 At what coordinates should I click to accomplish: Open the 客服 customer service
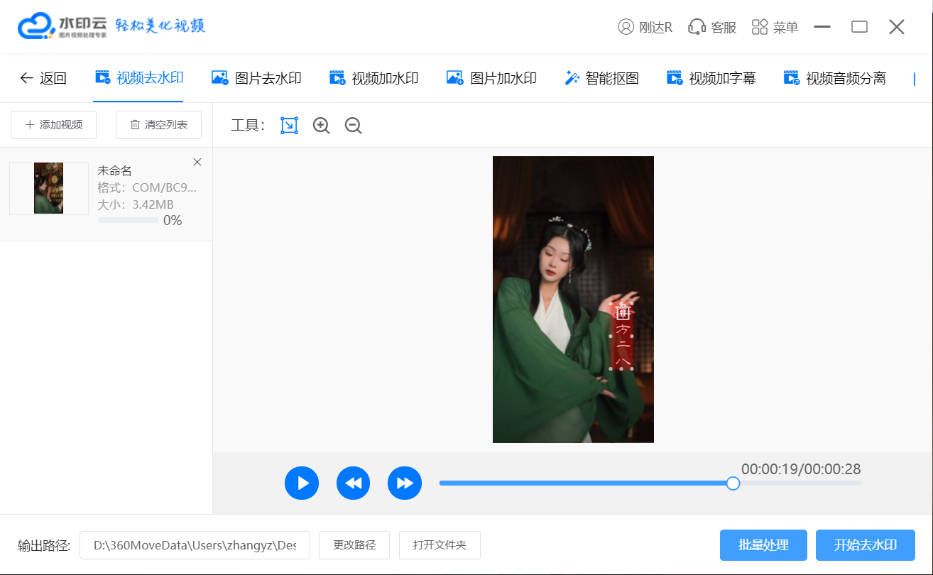(x=712, y=27)
